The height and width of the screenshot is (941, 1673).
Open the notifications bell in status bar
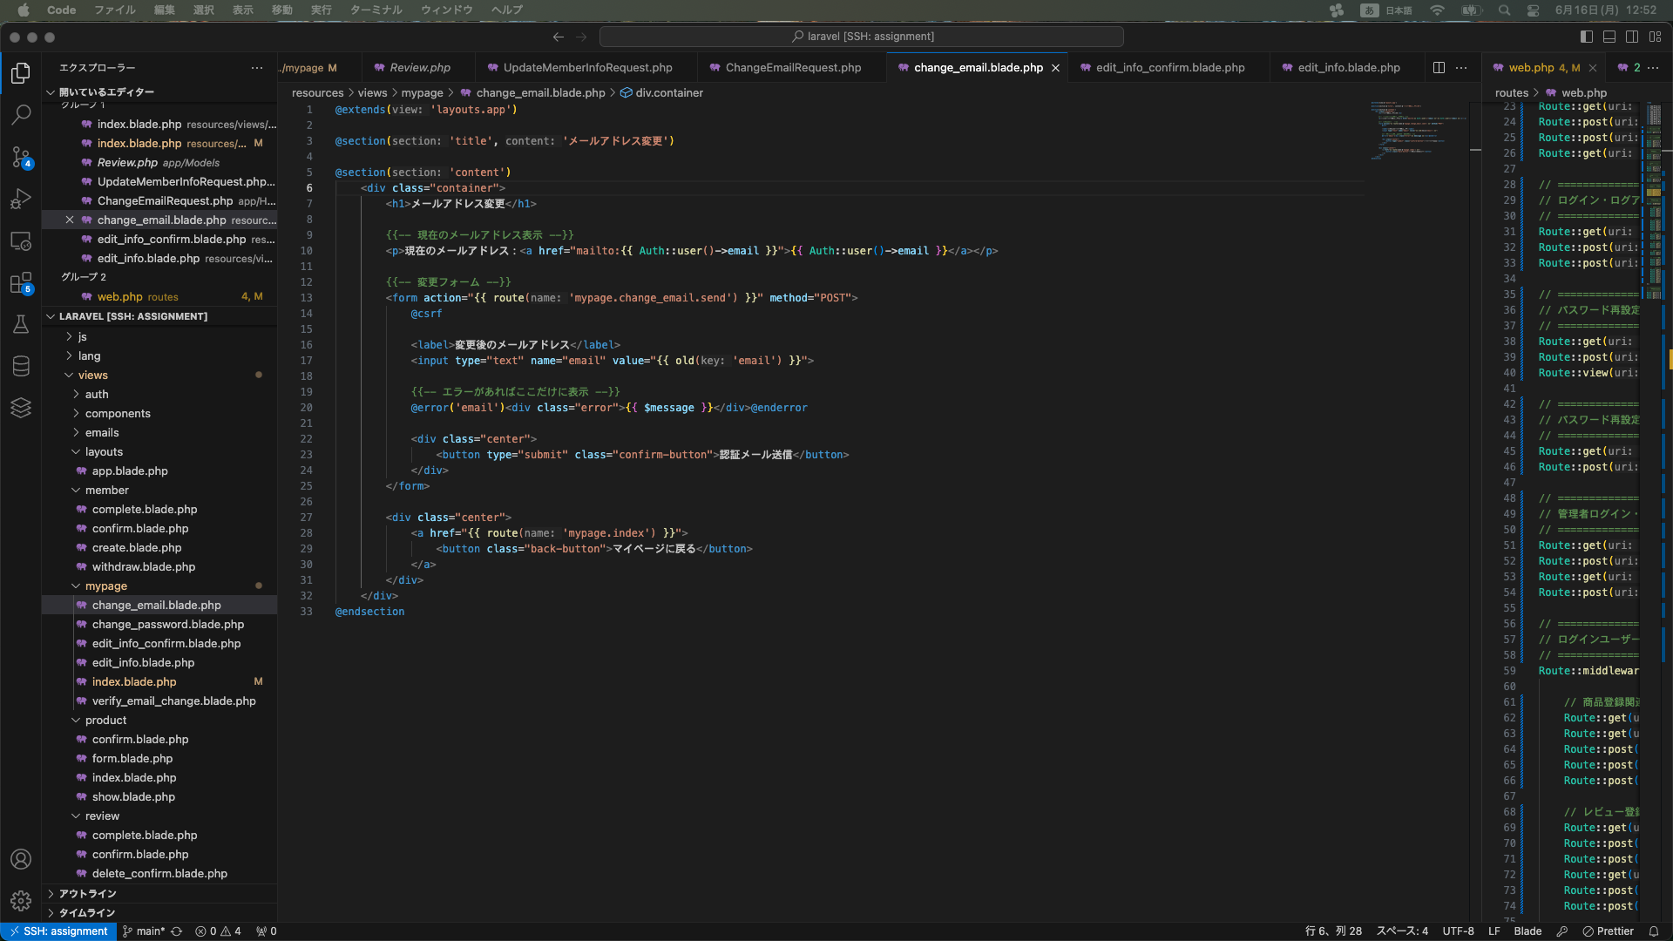tap(1653, 931)
